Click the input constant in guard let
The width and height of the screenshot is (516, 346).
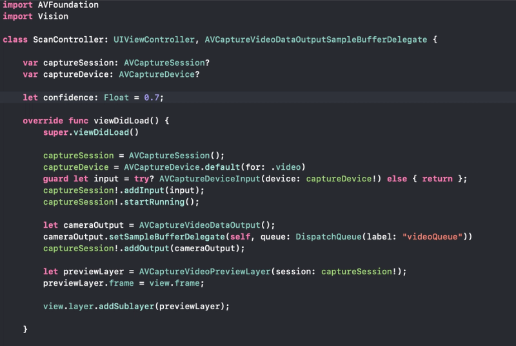pos(106,179)
